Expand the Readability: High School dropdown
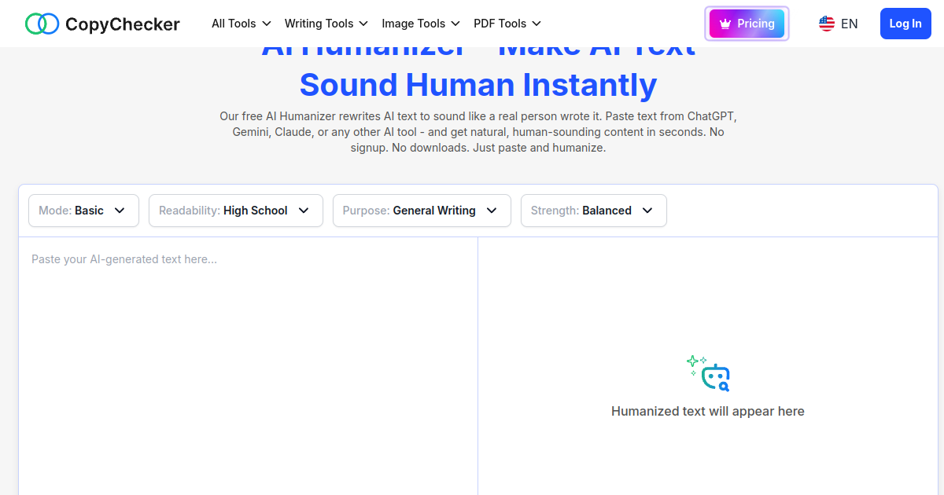944x495 pixels. click(x=236, y=211)
